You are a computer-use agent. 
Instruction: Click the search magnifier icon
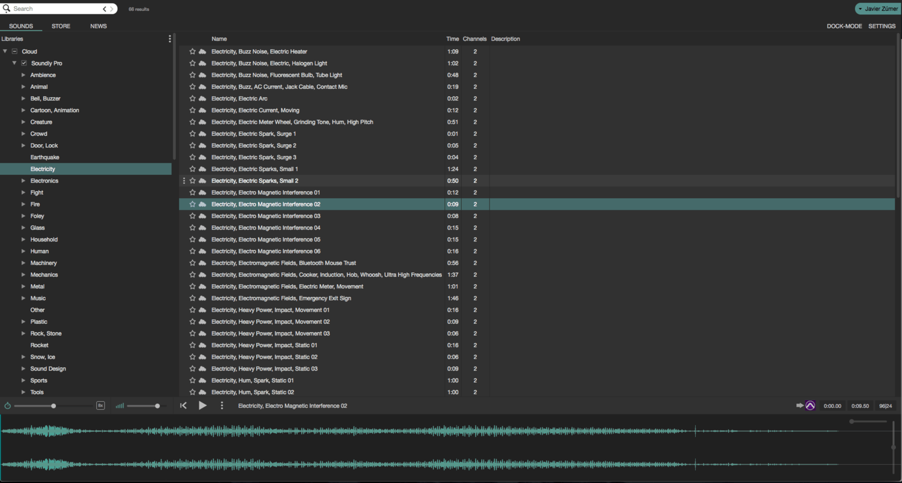(x=7, y=8)
